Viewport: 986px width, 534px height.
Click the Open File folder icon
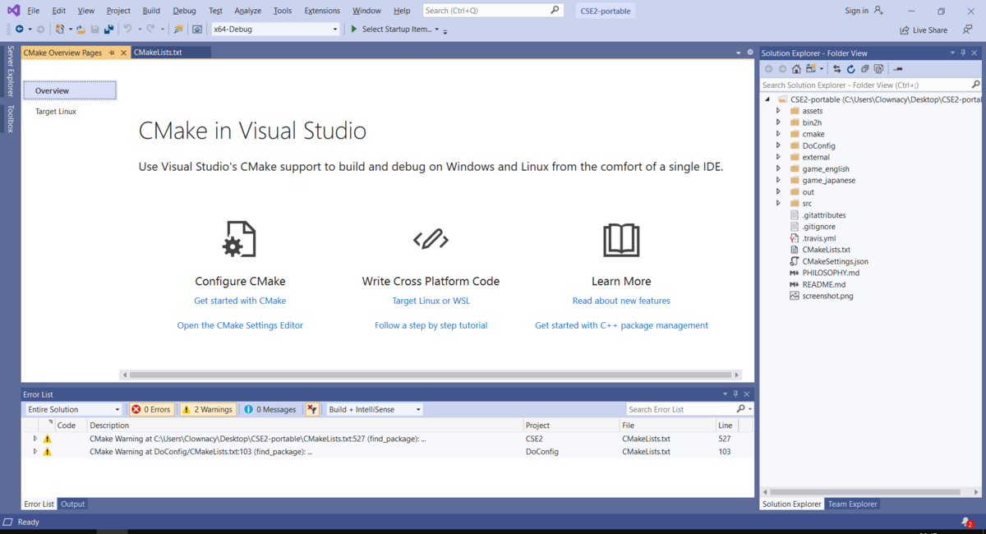click(81, 29)
